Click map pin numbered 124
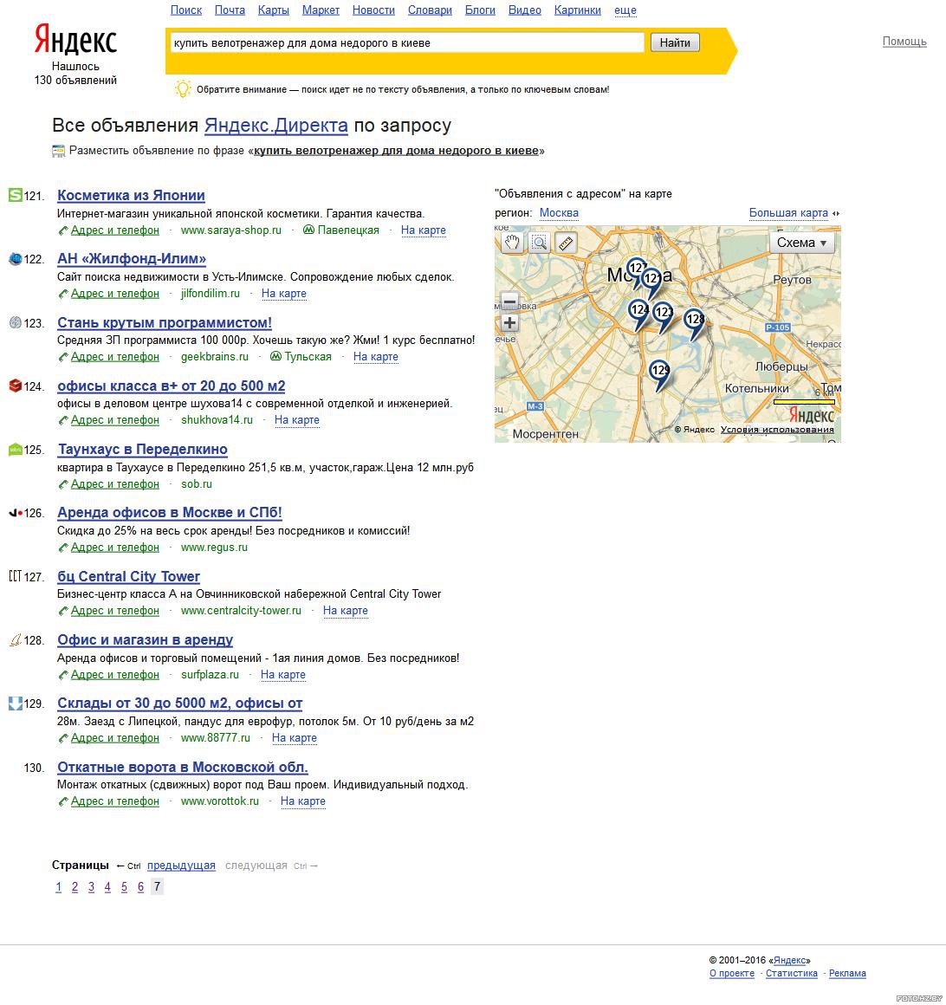 [639, 312]
